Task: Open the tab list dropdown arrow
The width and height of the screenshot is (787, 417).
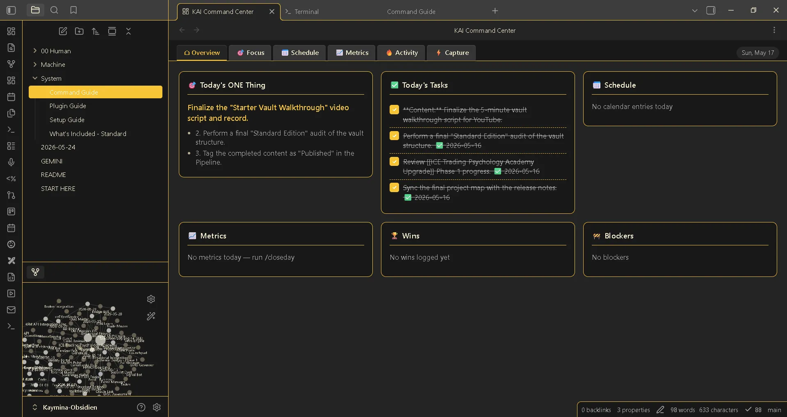Action: (694, 11)
